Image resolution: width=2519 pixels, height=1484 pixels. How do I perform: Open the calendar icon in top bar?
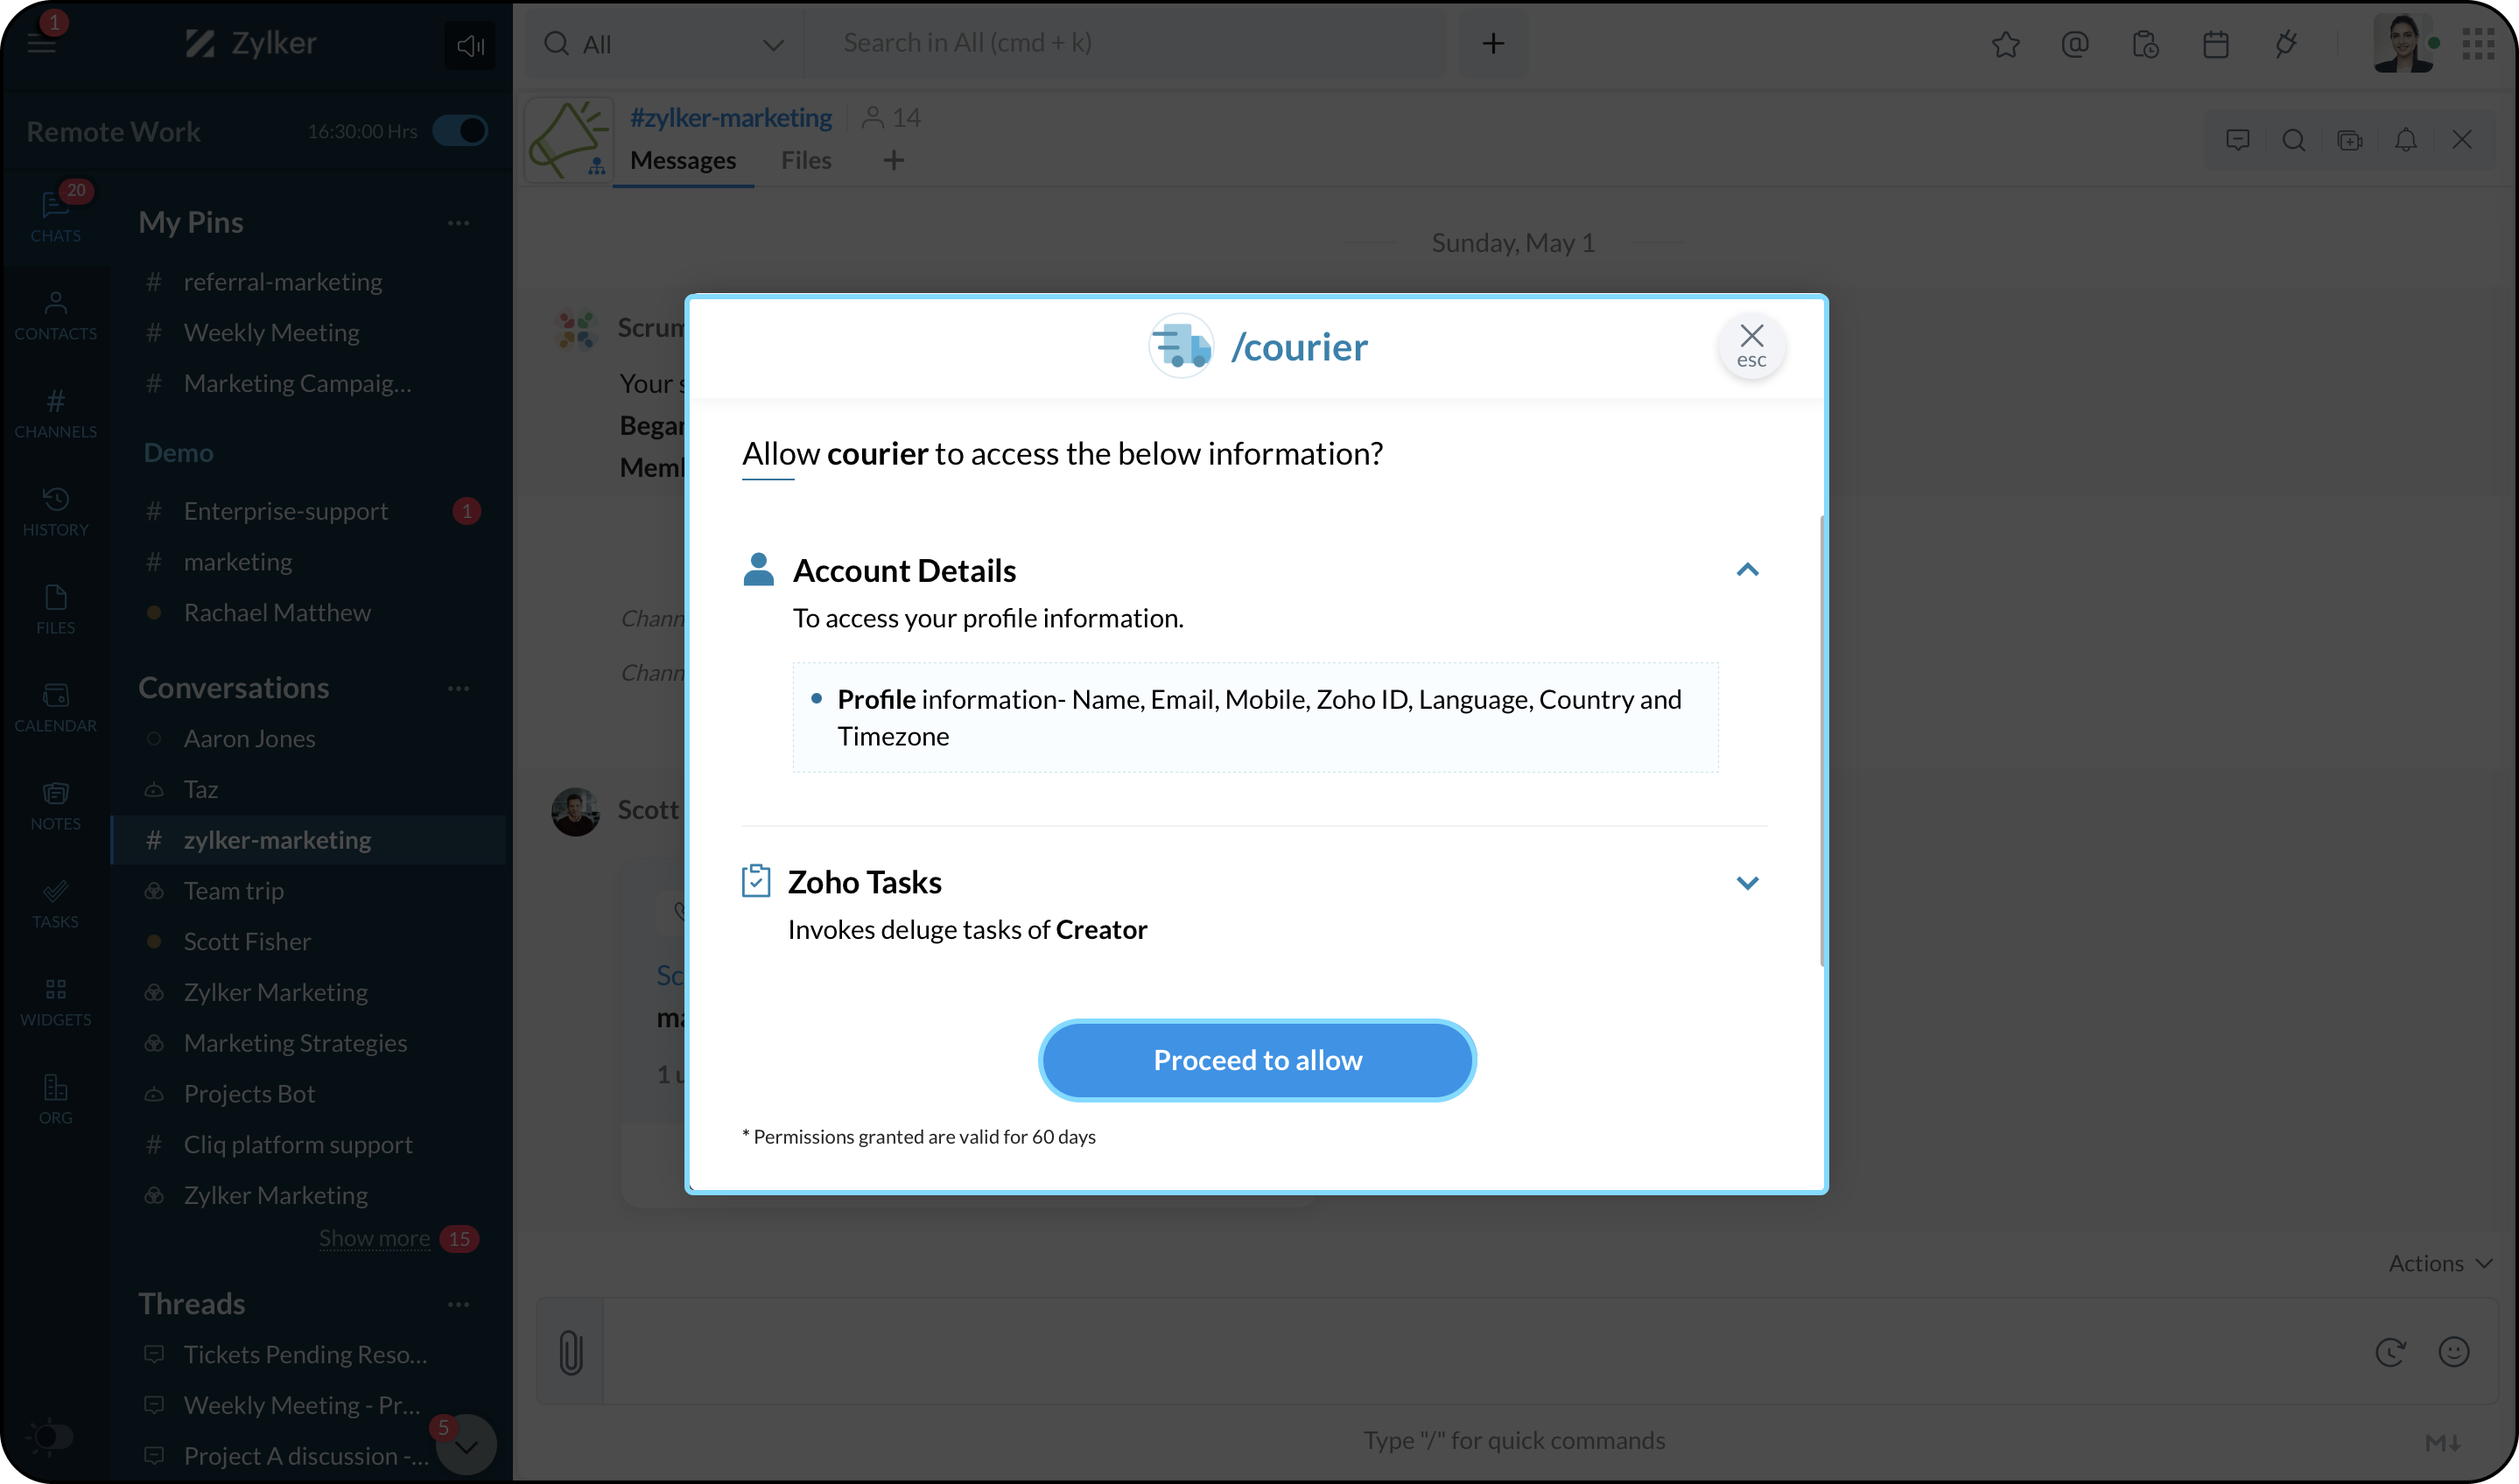pyautogui.click(x=2215, y=44)
